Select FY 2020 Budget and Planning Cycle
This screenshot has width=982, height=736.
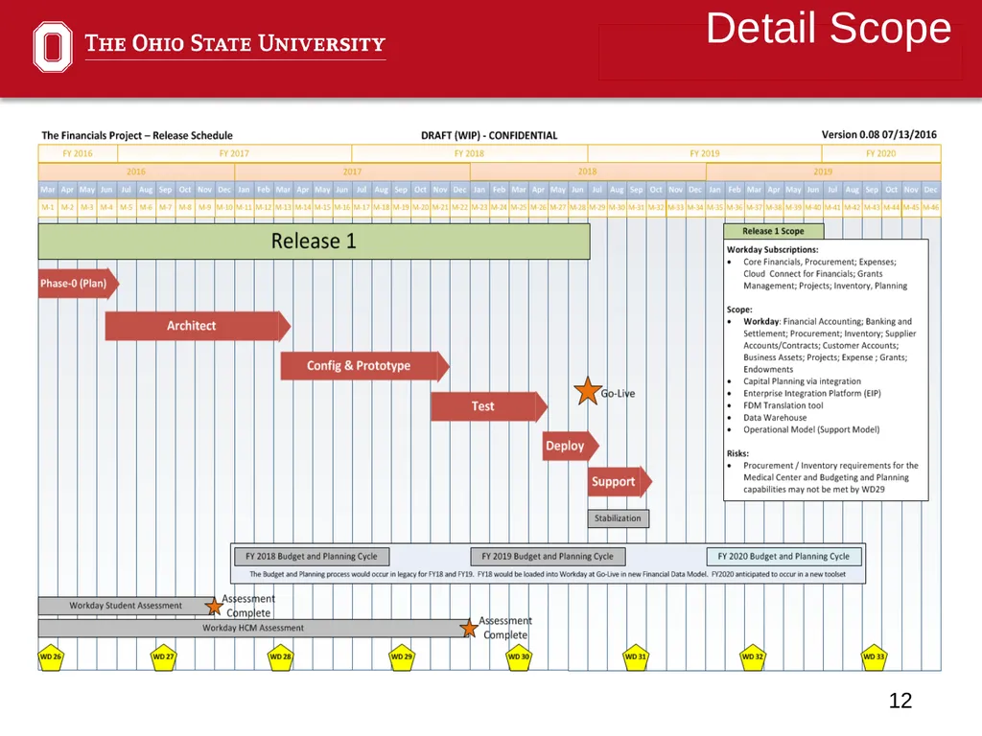784,557
